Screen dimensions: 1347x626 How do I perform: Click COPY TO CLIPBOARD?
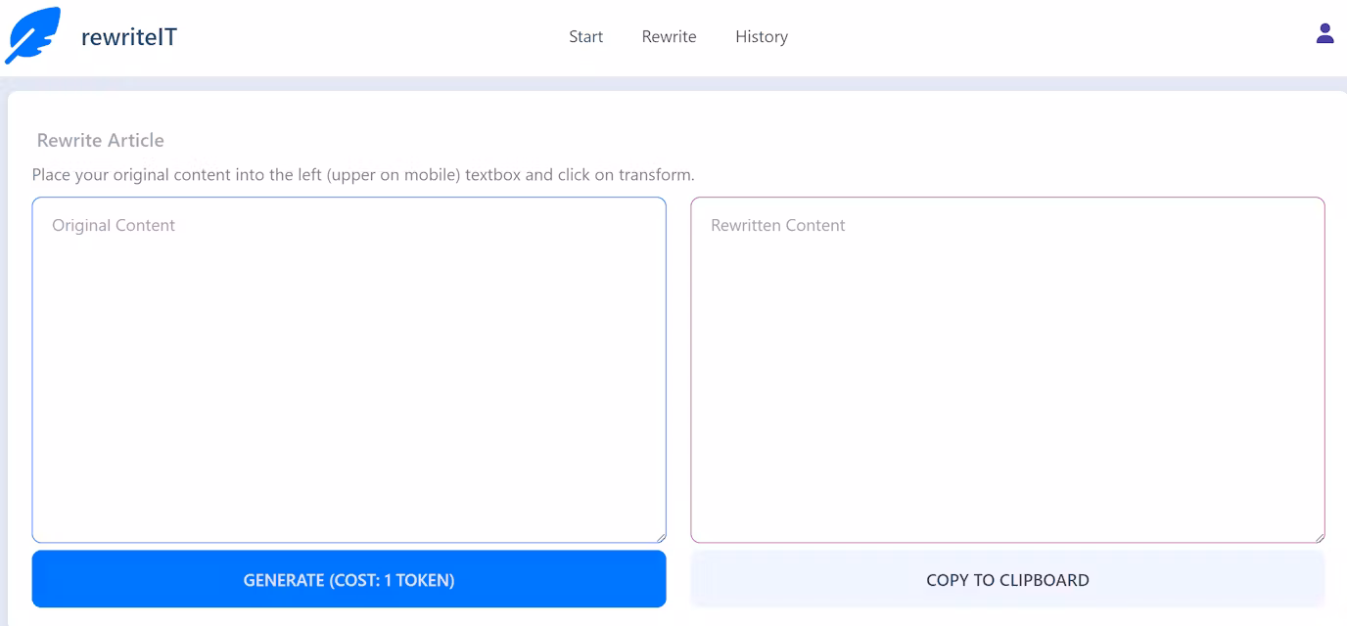[x=1007, y=579]
